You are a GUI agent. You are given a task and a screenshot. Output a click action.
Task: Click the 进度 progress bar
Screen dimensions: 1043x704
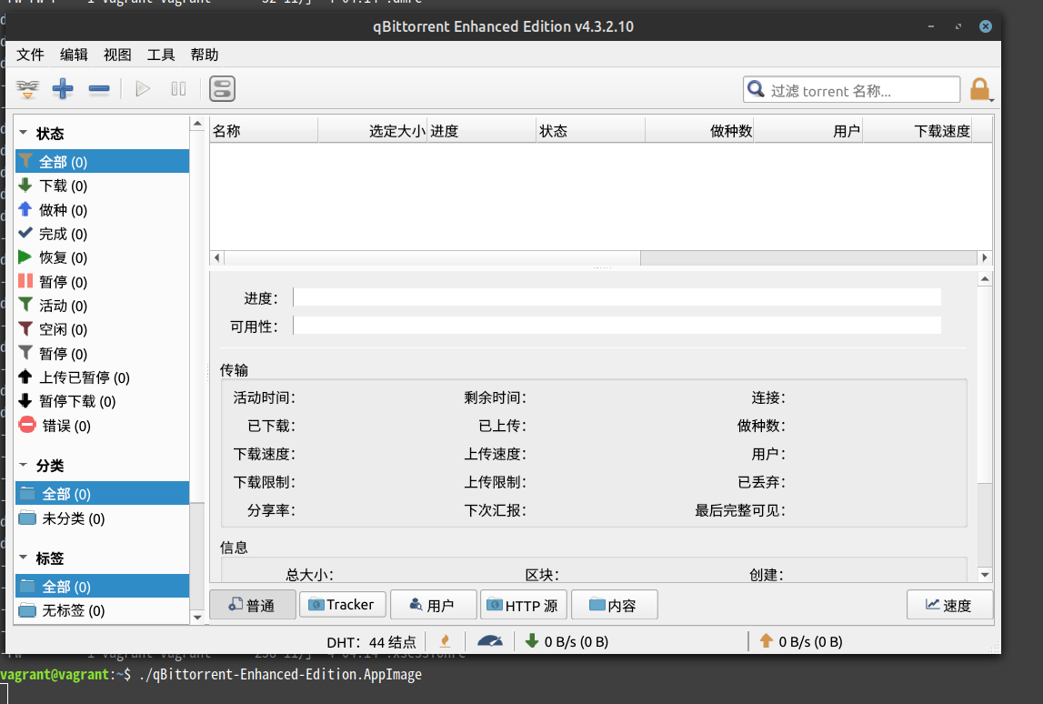(617, 297)
